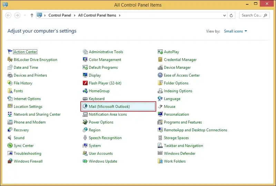Click the BitLocker Drive Encryption icon
Screen dimensions: 276x186
(10, 60)
